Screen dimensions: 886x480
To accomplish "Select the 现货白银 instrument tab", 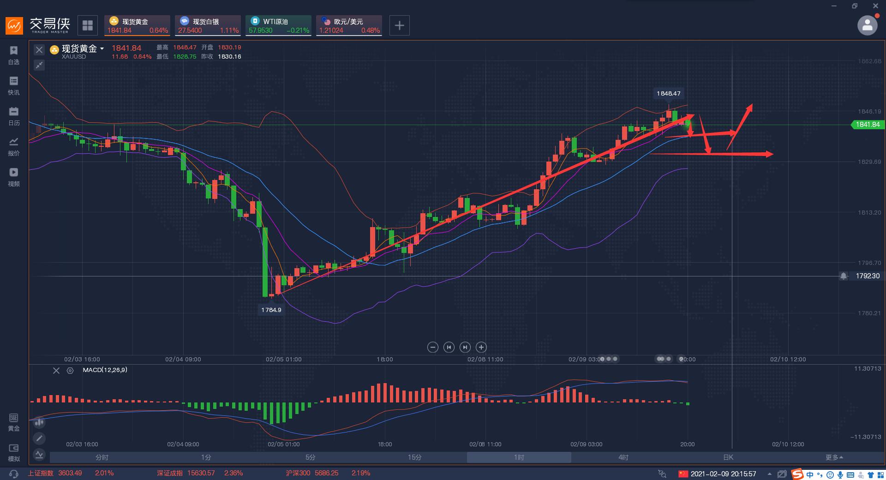I will [208, 25].
